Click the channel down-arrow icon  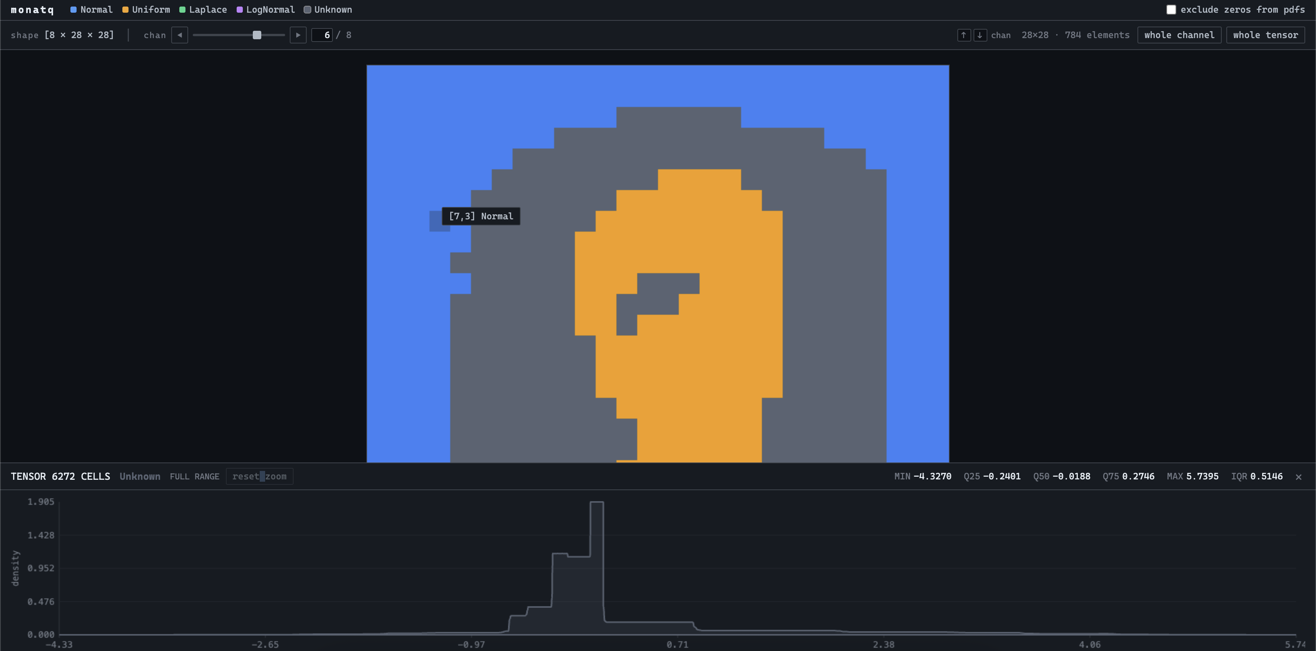coord(980,35)
